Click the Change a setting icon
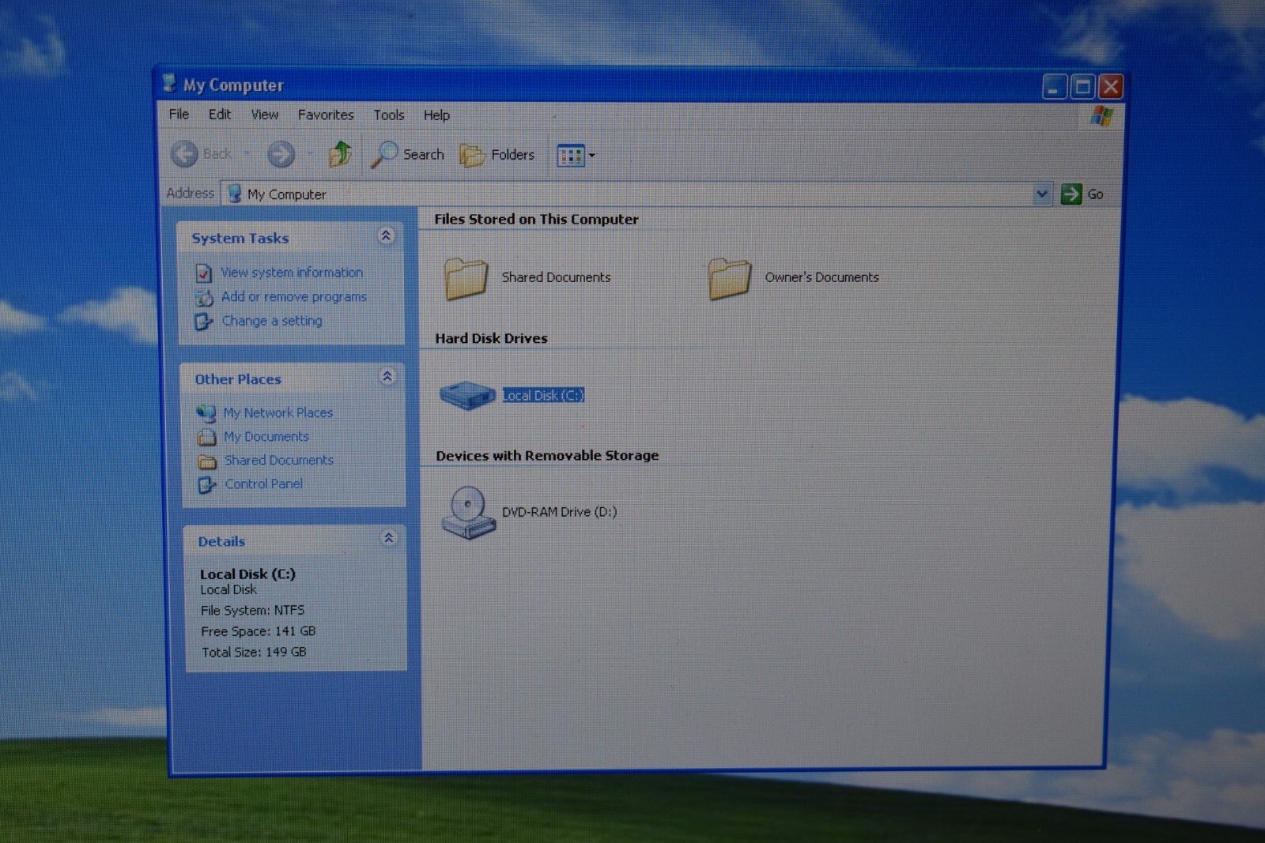The image size is (1265, 843). (x=204, y=322)
